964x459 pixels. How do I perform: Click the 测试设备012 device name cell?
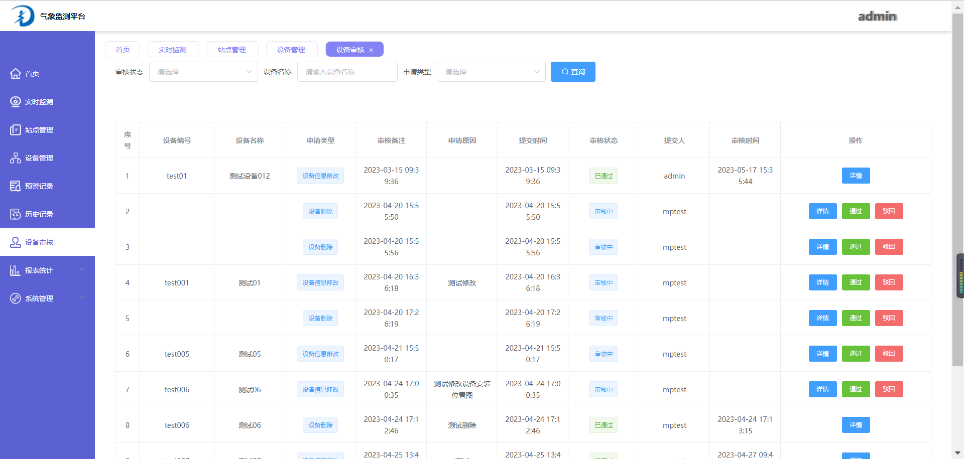point(250,176)
